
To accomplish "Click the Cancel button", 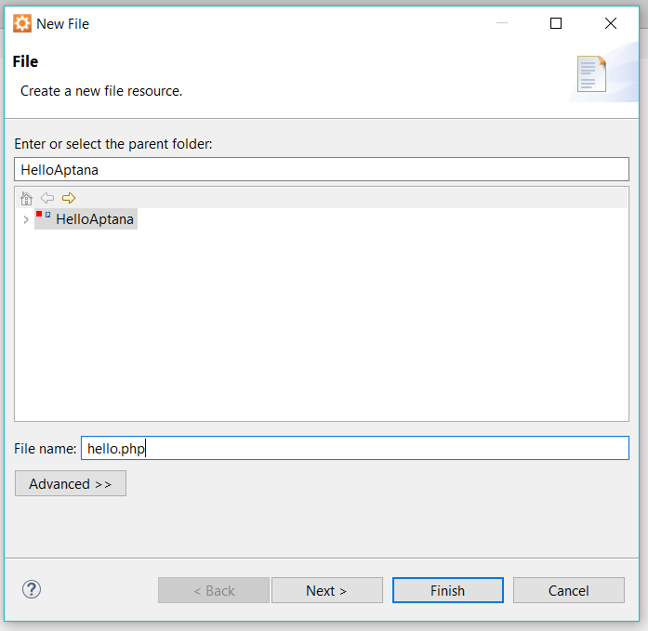I will (x=569, y=590).
